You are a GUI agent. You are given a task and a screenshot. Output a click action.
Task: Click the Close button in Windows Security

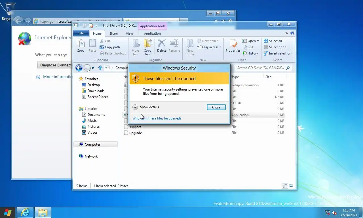[216, 107]
